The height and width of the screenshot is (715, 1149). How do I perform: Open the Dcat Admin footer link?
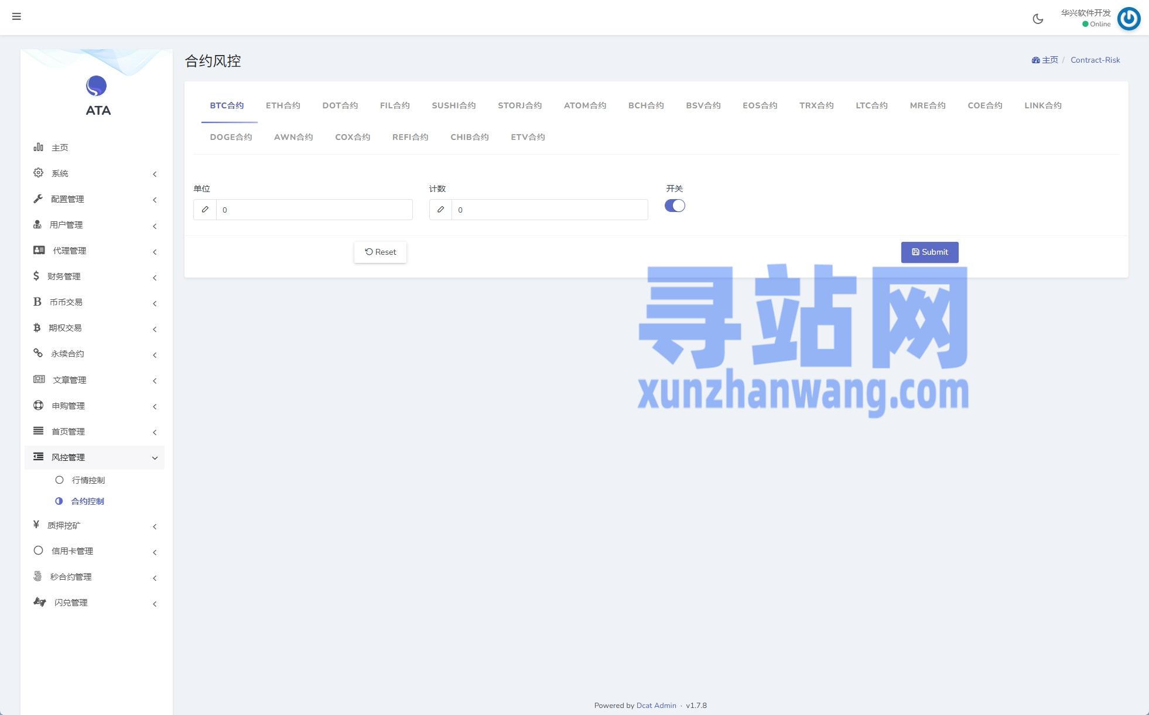(x=656, y=705)
